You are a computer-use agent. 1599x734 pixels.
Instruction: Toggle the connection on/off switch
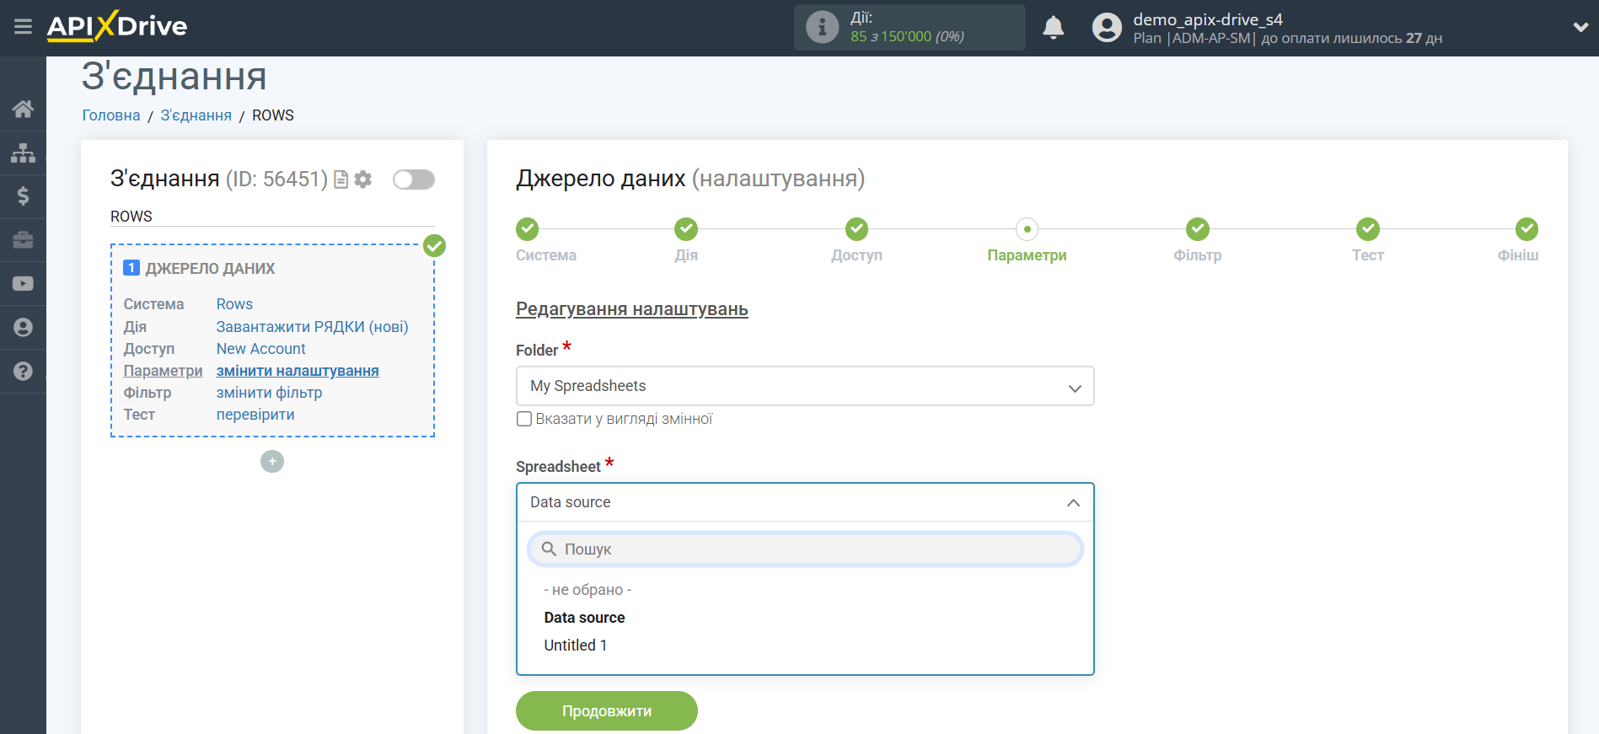(x=414, y=179)
